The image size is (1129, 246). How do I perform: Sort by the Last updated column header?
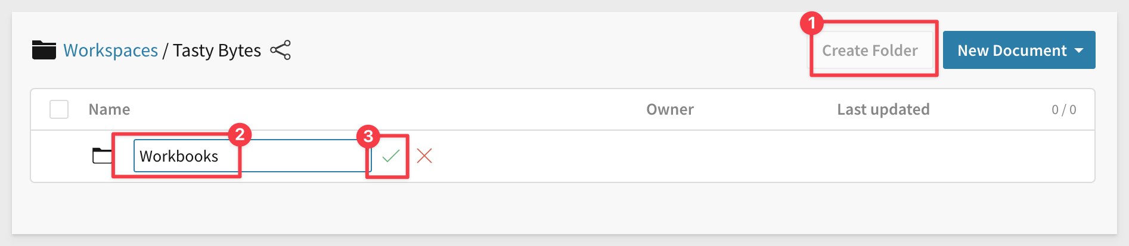883,109
